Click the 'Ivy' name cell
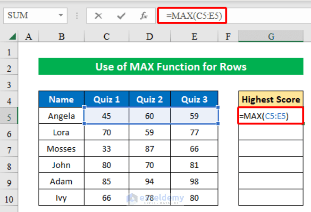The height and width of the screenshot is (212, 311). coord(62,198)
